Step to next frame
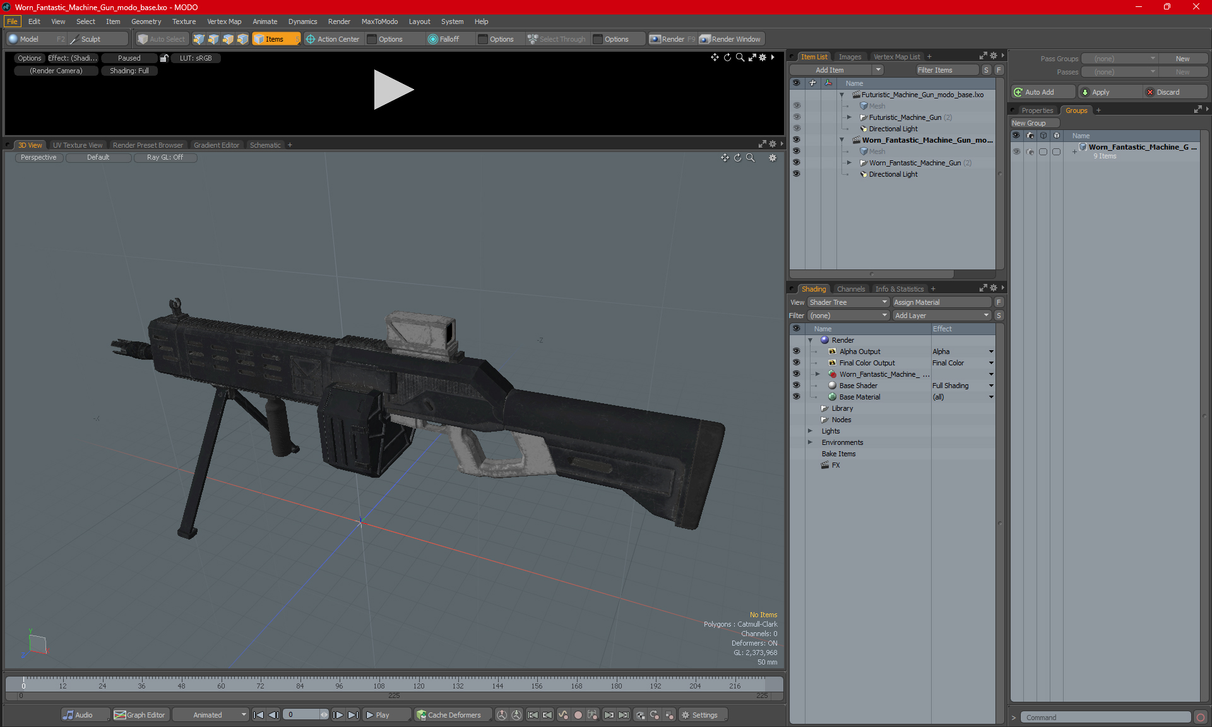The image size is (1212, 727). [x=338, y=715]
